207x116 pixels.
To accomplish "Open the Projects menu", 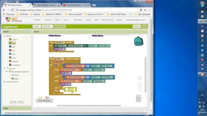I will [x=38, y=20].
